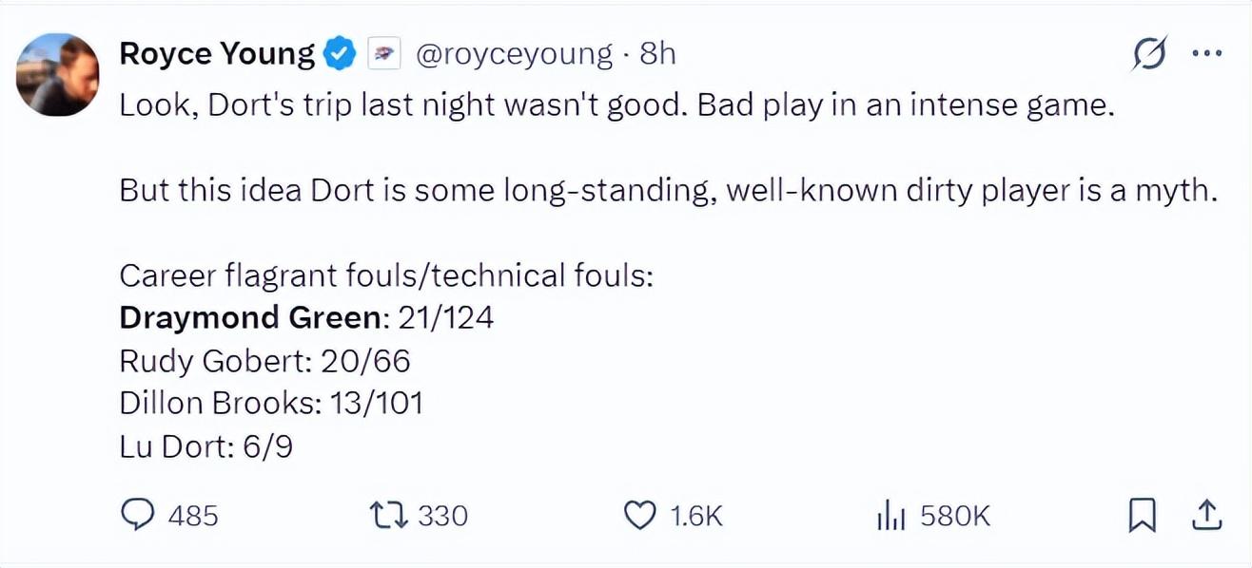
Task: Click the 485 replies count
Action: (192, 516)
